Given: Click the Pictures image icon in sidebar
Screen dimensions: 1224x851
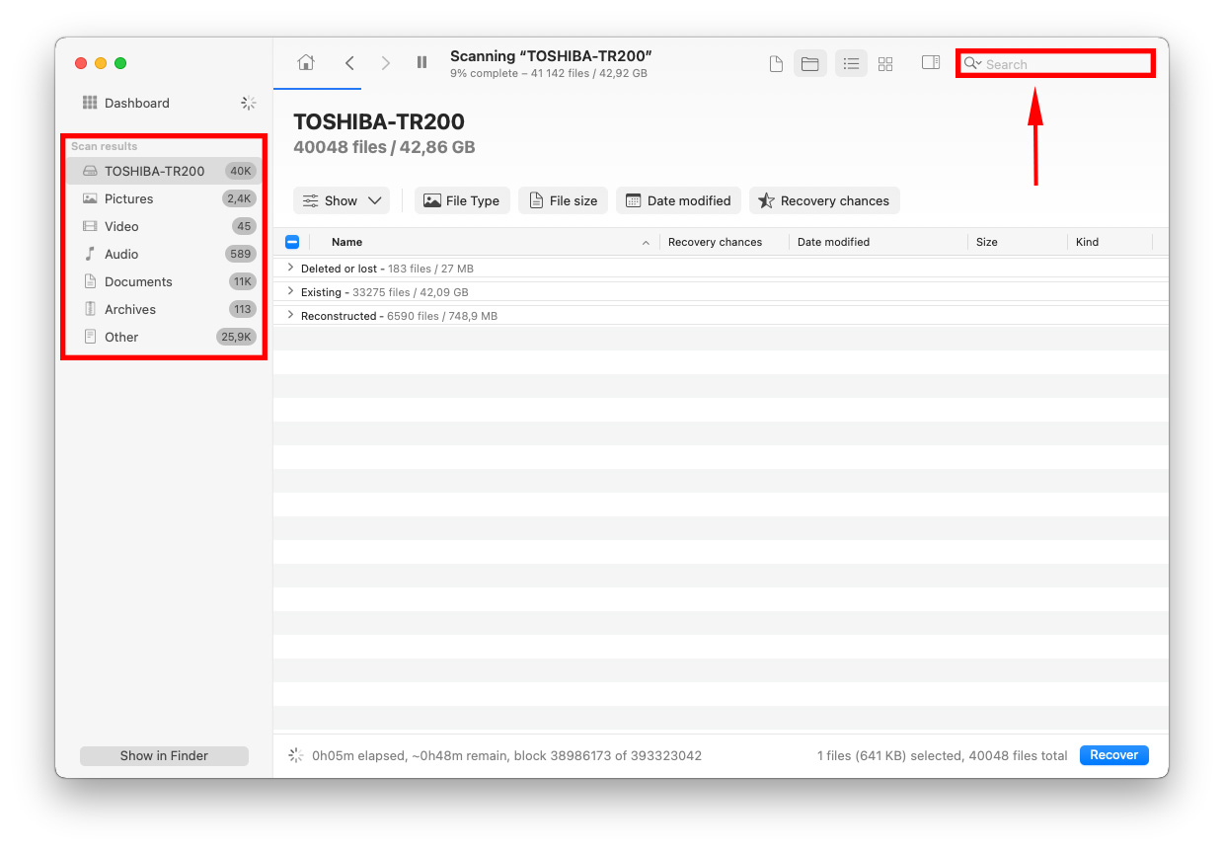Looking at the screenshot, I should pos(90,198).
